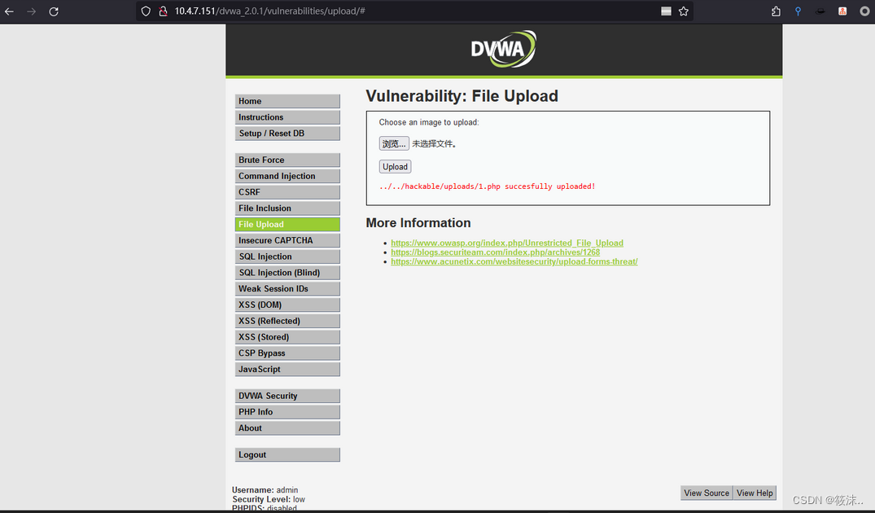Open the About page
This screenshot has height=513, width=875.
point(287,428)
